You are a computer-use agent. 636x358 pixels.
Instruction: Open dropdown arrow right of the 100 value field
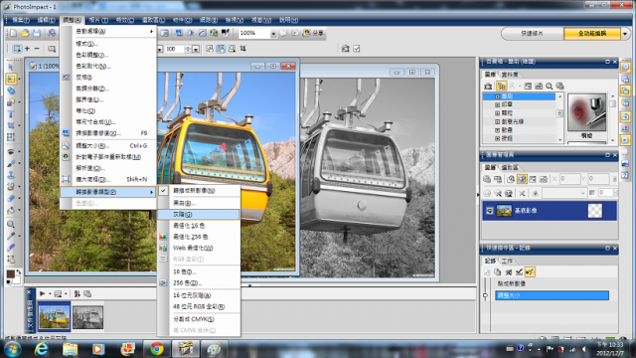coord(196,49)
